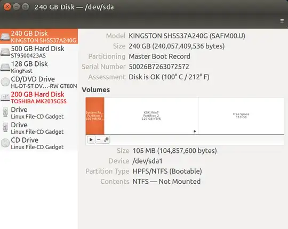Click the 128 GB Disk drive icon
This screenshot has width=288, height=229.
point(5,67)
